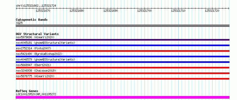Click the DGV Structural Variants track title
This screenshot has width=237, height=100.
click(x=37, y=34)
